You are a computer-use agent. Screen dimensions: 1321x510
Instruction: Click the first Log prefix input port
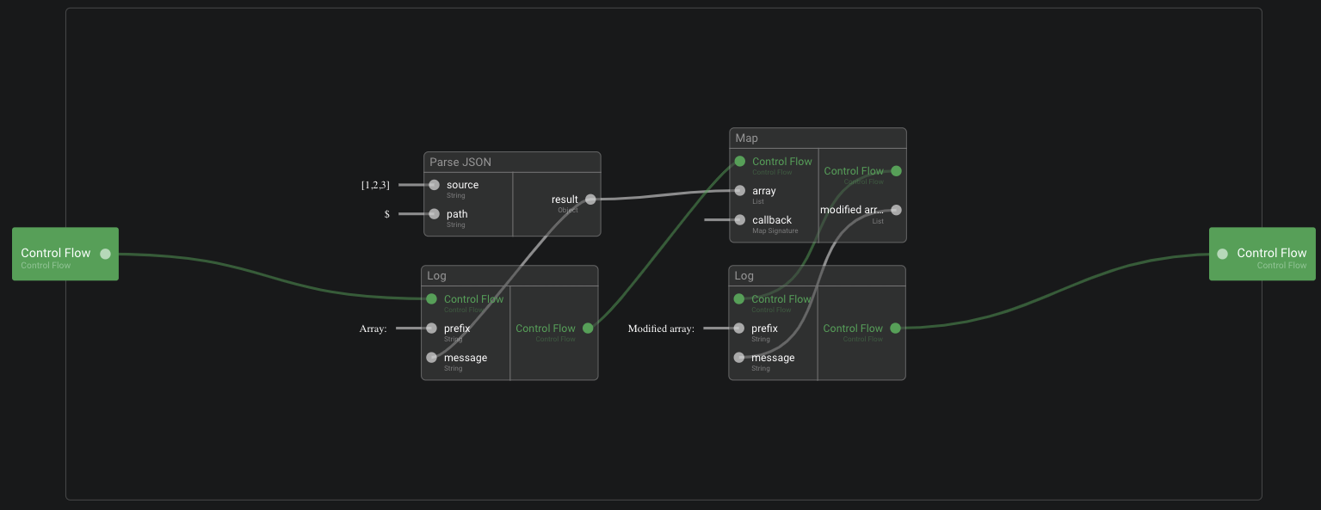tap(432, 329)
